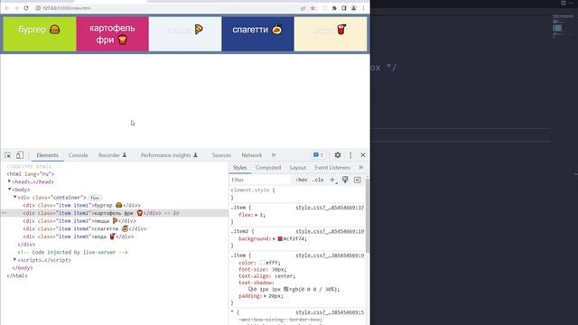Switch to the Elements tab
This screenshot has width=578, height=325.
pyautogui.click(x=47, y=155)
